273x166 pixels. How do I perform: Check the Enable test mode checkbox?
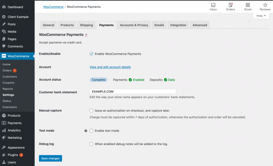pyautogui.click(x=91, y=130)
